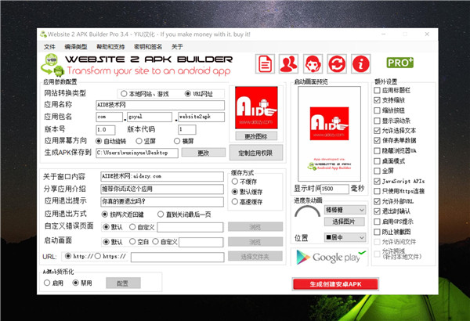Click 选择图片 button

click(x=345, y=222)
